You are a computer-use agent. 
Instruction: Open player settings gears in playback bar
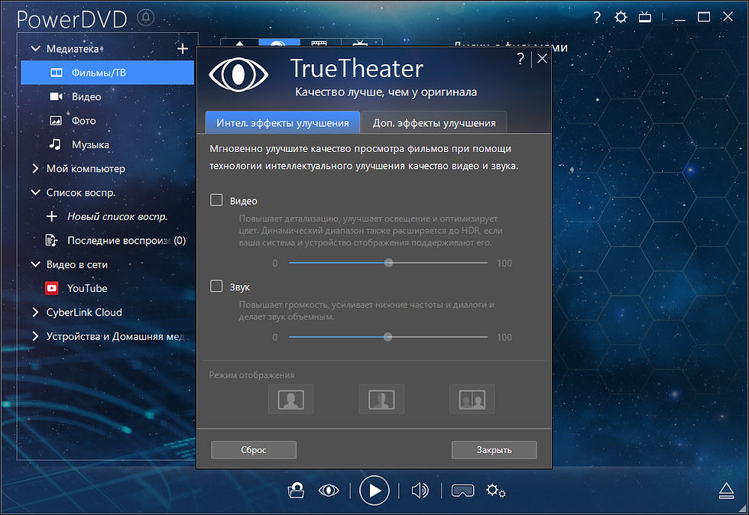click(x=496, y=490)
